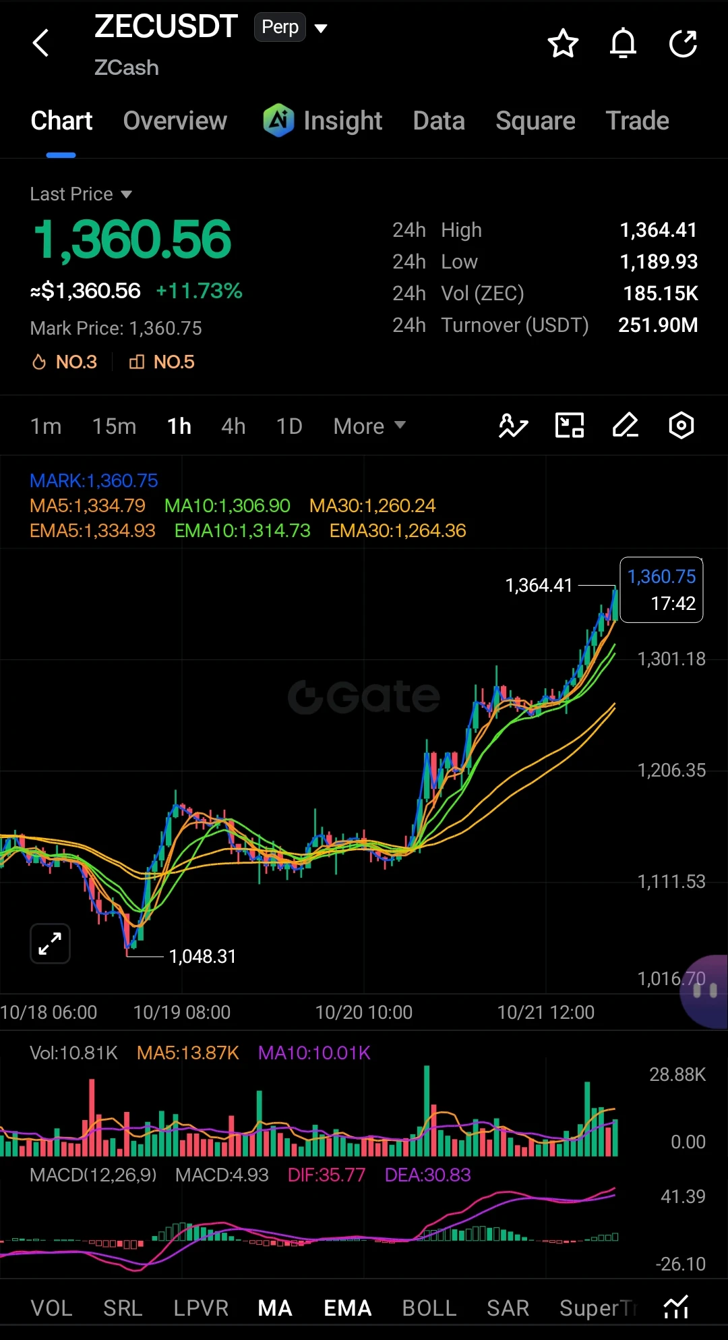Go back using the left arrow

[41, 43]
